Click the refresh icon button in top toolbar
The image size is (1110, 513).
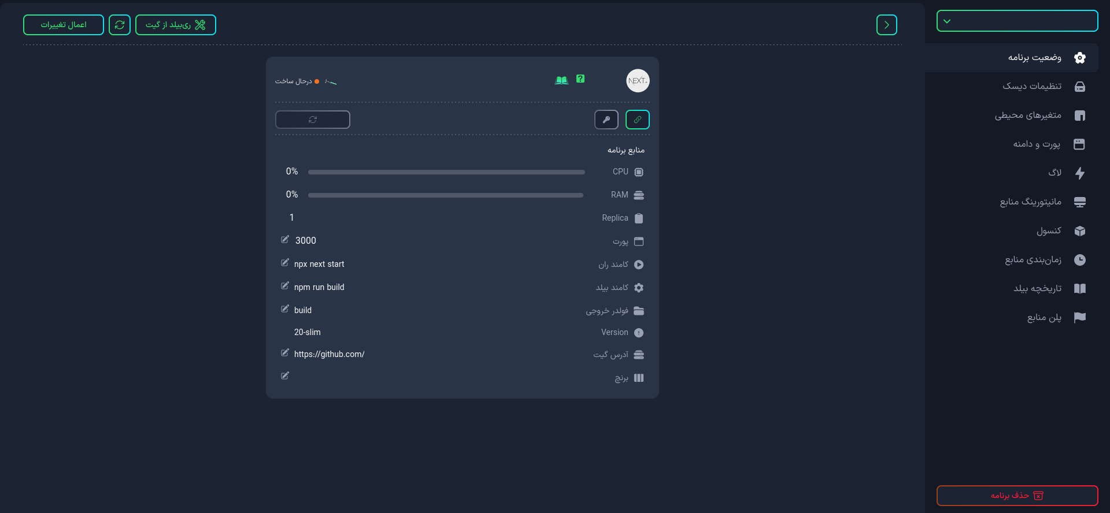point(120,25)
